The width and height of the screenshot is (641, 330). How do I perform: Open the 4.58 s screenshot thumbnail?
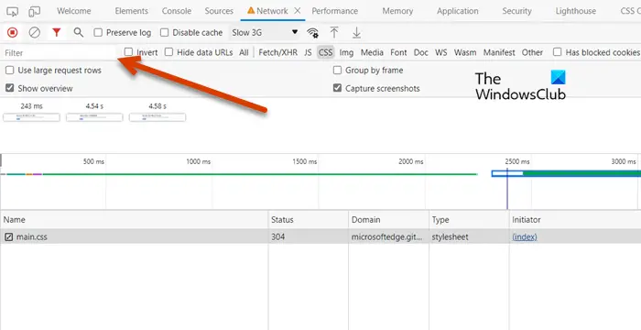(158, 117)
